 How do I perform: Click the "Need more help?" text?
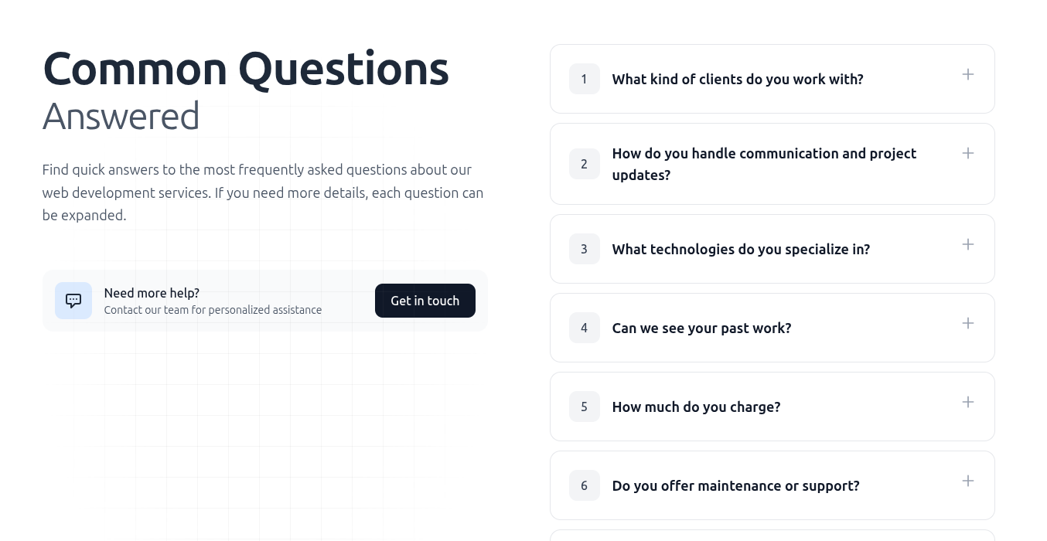click(152, 293)
